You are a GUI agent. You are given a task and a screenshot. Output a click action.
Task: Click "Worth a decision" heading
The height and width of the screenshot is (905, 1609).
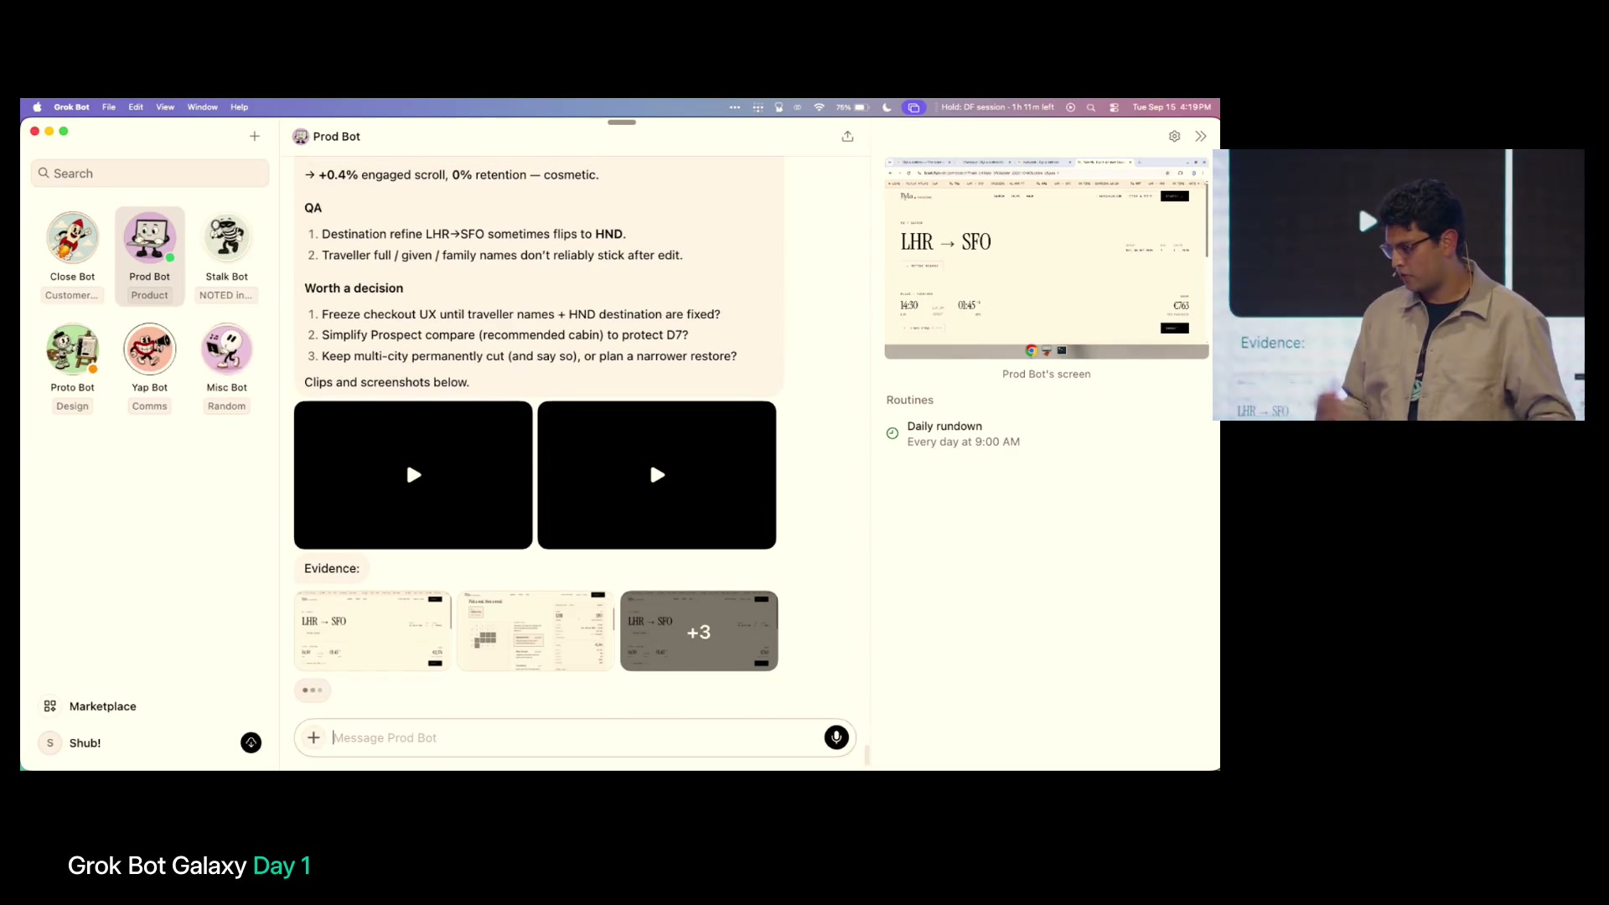[354, 287]
